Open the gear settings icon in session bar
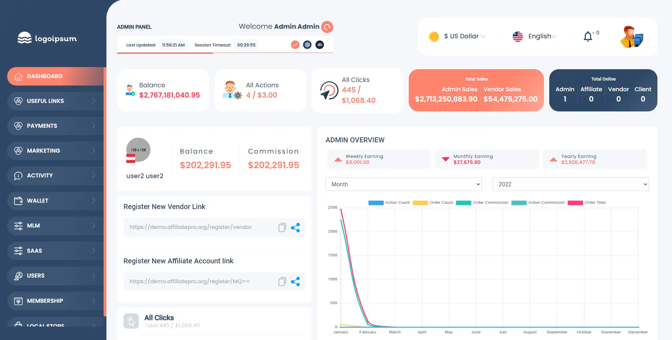Viewport: 672px width, 340px height. pyautogui.click(x=307, y=45)
